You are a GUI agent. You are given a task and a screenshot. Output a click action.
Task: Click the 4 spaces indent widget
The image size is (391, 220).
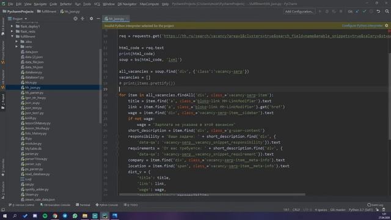click(321, 210)
